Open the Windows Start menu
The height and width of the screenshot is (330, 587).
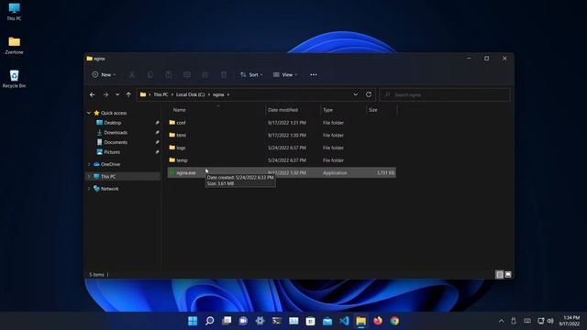tap(193, 321)
